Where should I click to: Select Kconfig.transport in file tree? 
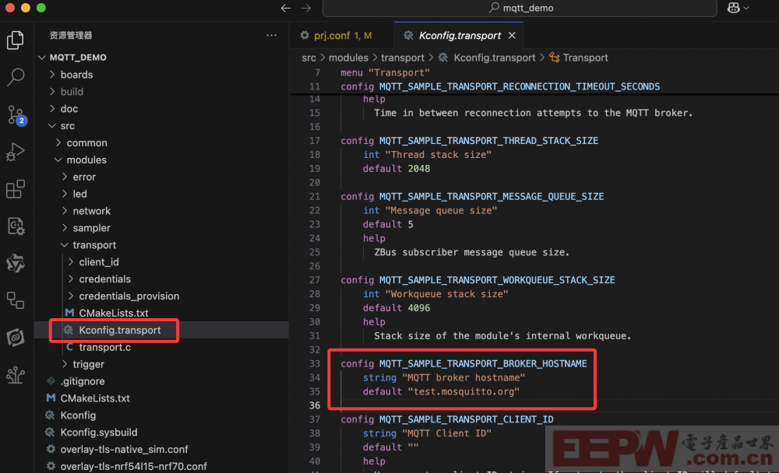pyautogui.click(x=161, y=330)
